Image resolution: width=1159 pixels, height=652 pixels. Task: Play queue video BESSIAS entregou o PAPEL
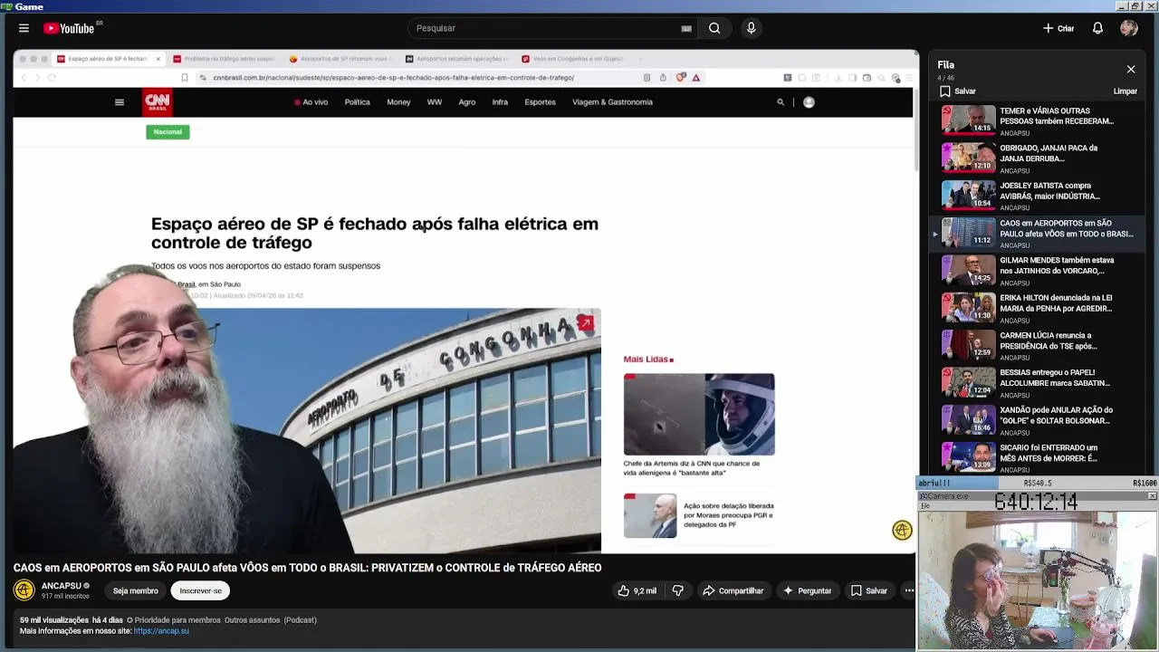coord(1037,382)
